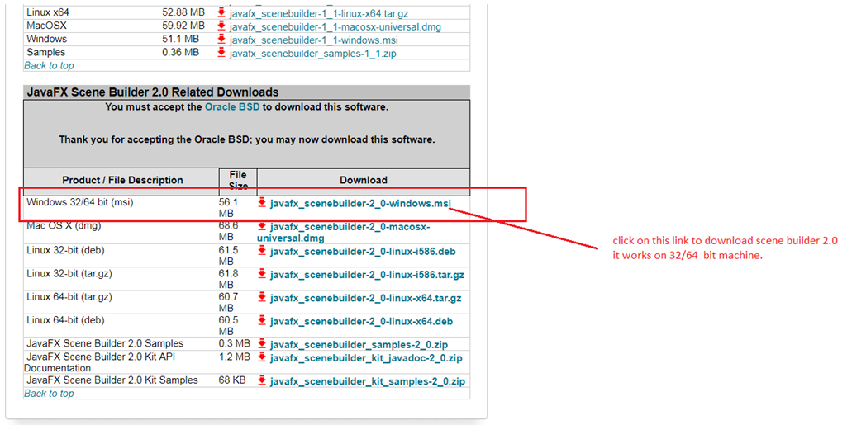Click the 'File Size' column header

[x=238, y=181]
